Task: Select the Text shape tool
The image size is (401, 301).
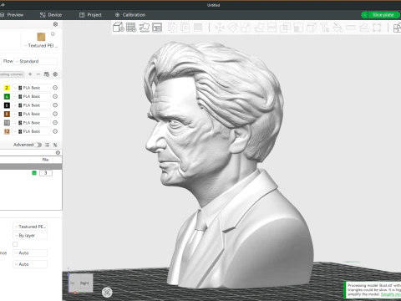Action: click(324, 28)
